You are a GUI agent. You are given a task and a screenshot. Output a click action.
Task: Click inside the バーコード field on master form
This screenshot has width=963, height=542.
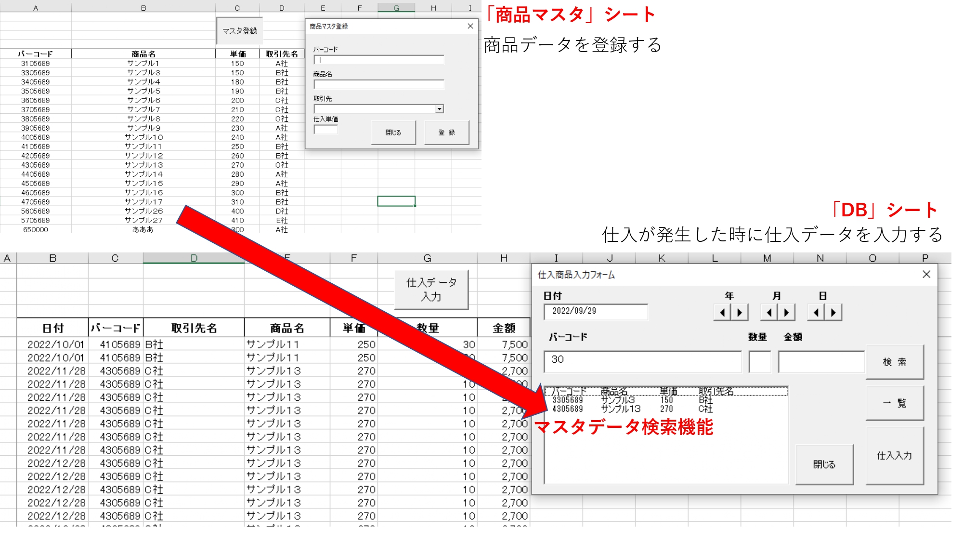[x=378, y=60]
